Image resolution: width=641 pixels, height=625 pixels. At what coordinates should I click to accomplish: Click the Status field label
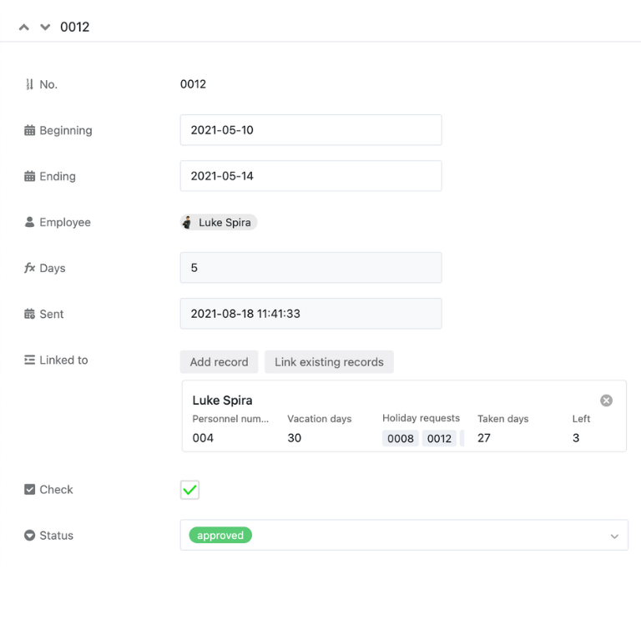click(57, 536)
